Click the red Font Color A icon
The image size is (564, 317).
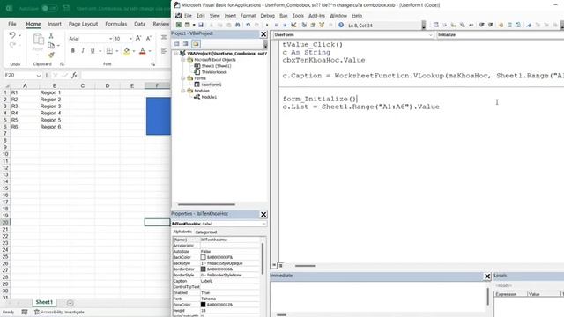click(143, 51)
